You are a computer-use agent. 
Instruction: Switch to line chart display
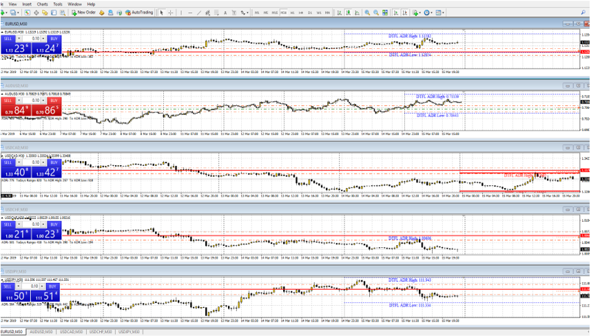[x=357, y=12]
